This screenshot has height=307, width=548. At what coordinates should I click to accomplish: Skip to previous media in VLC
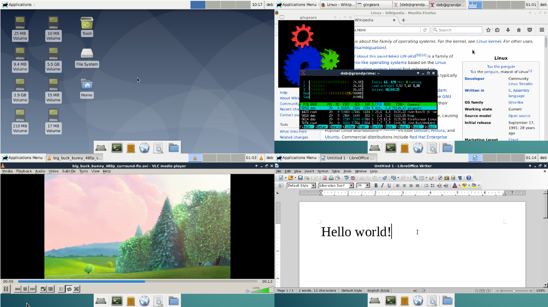coord(17,289)
